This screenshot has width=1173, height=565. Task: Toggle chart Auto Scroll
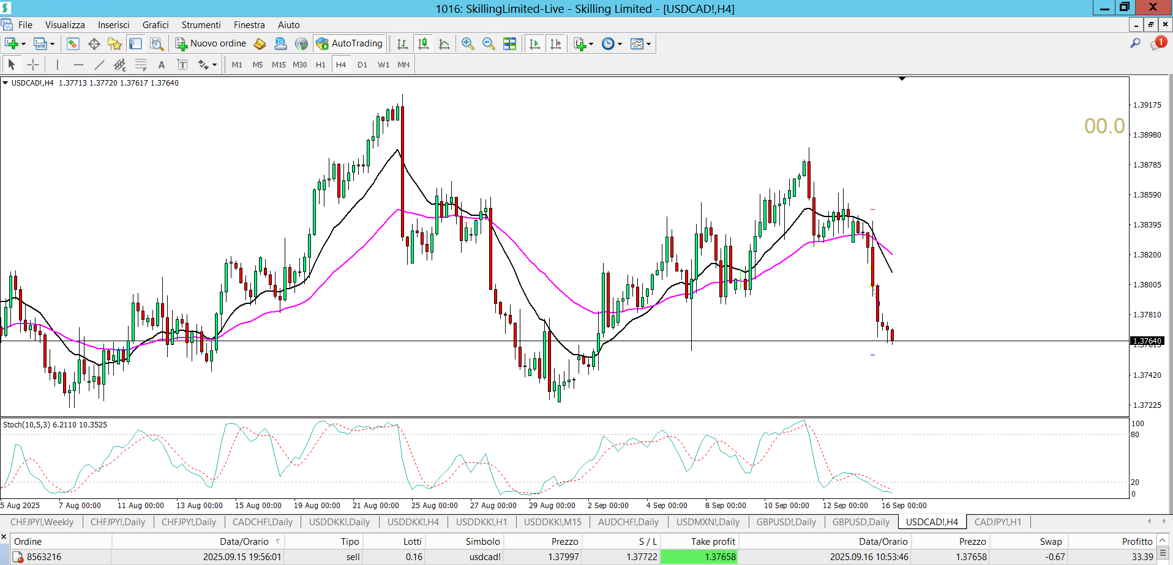point(534,43)
